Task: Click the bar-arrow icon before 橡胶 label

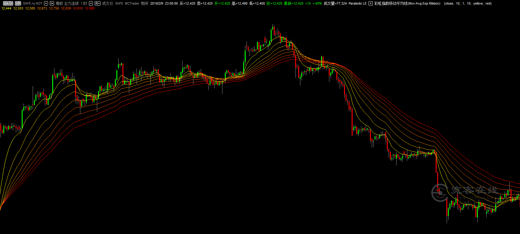Action: (52, 3)
